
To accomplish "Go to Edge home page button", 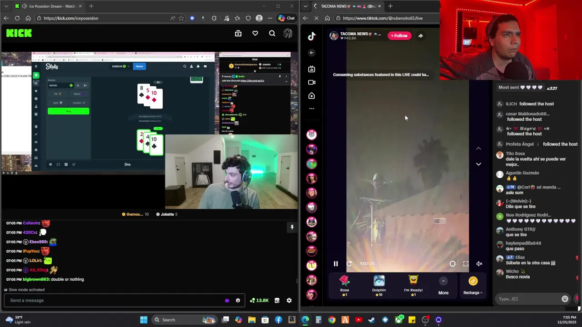I will click(x=28, y=18).
